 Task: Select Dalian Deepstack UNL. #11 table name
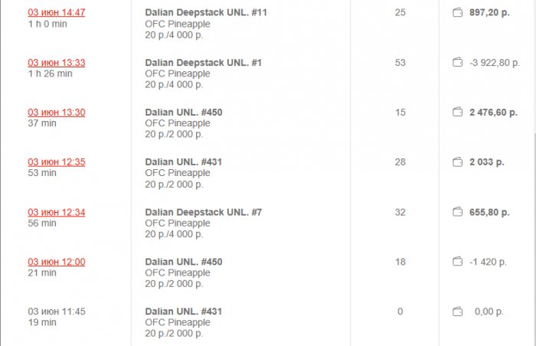pyautogui.click(x=206, y=13)
